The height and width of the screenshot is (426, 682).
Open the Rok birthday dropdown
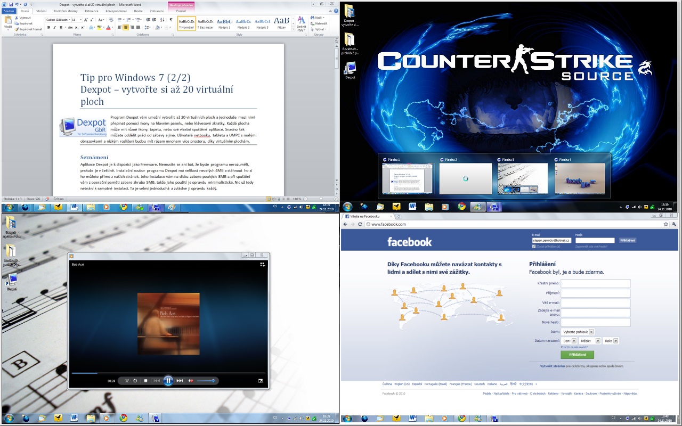[611, 341]
